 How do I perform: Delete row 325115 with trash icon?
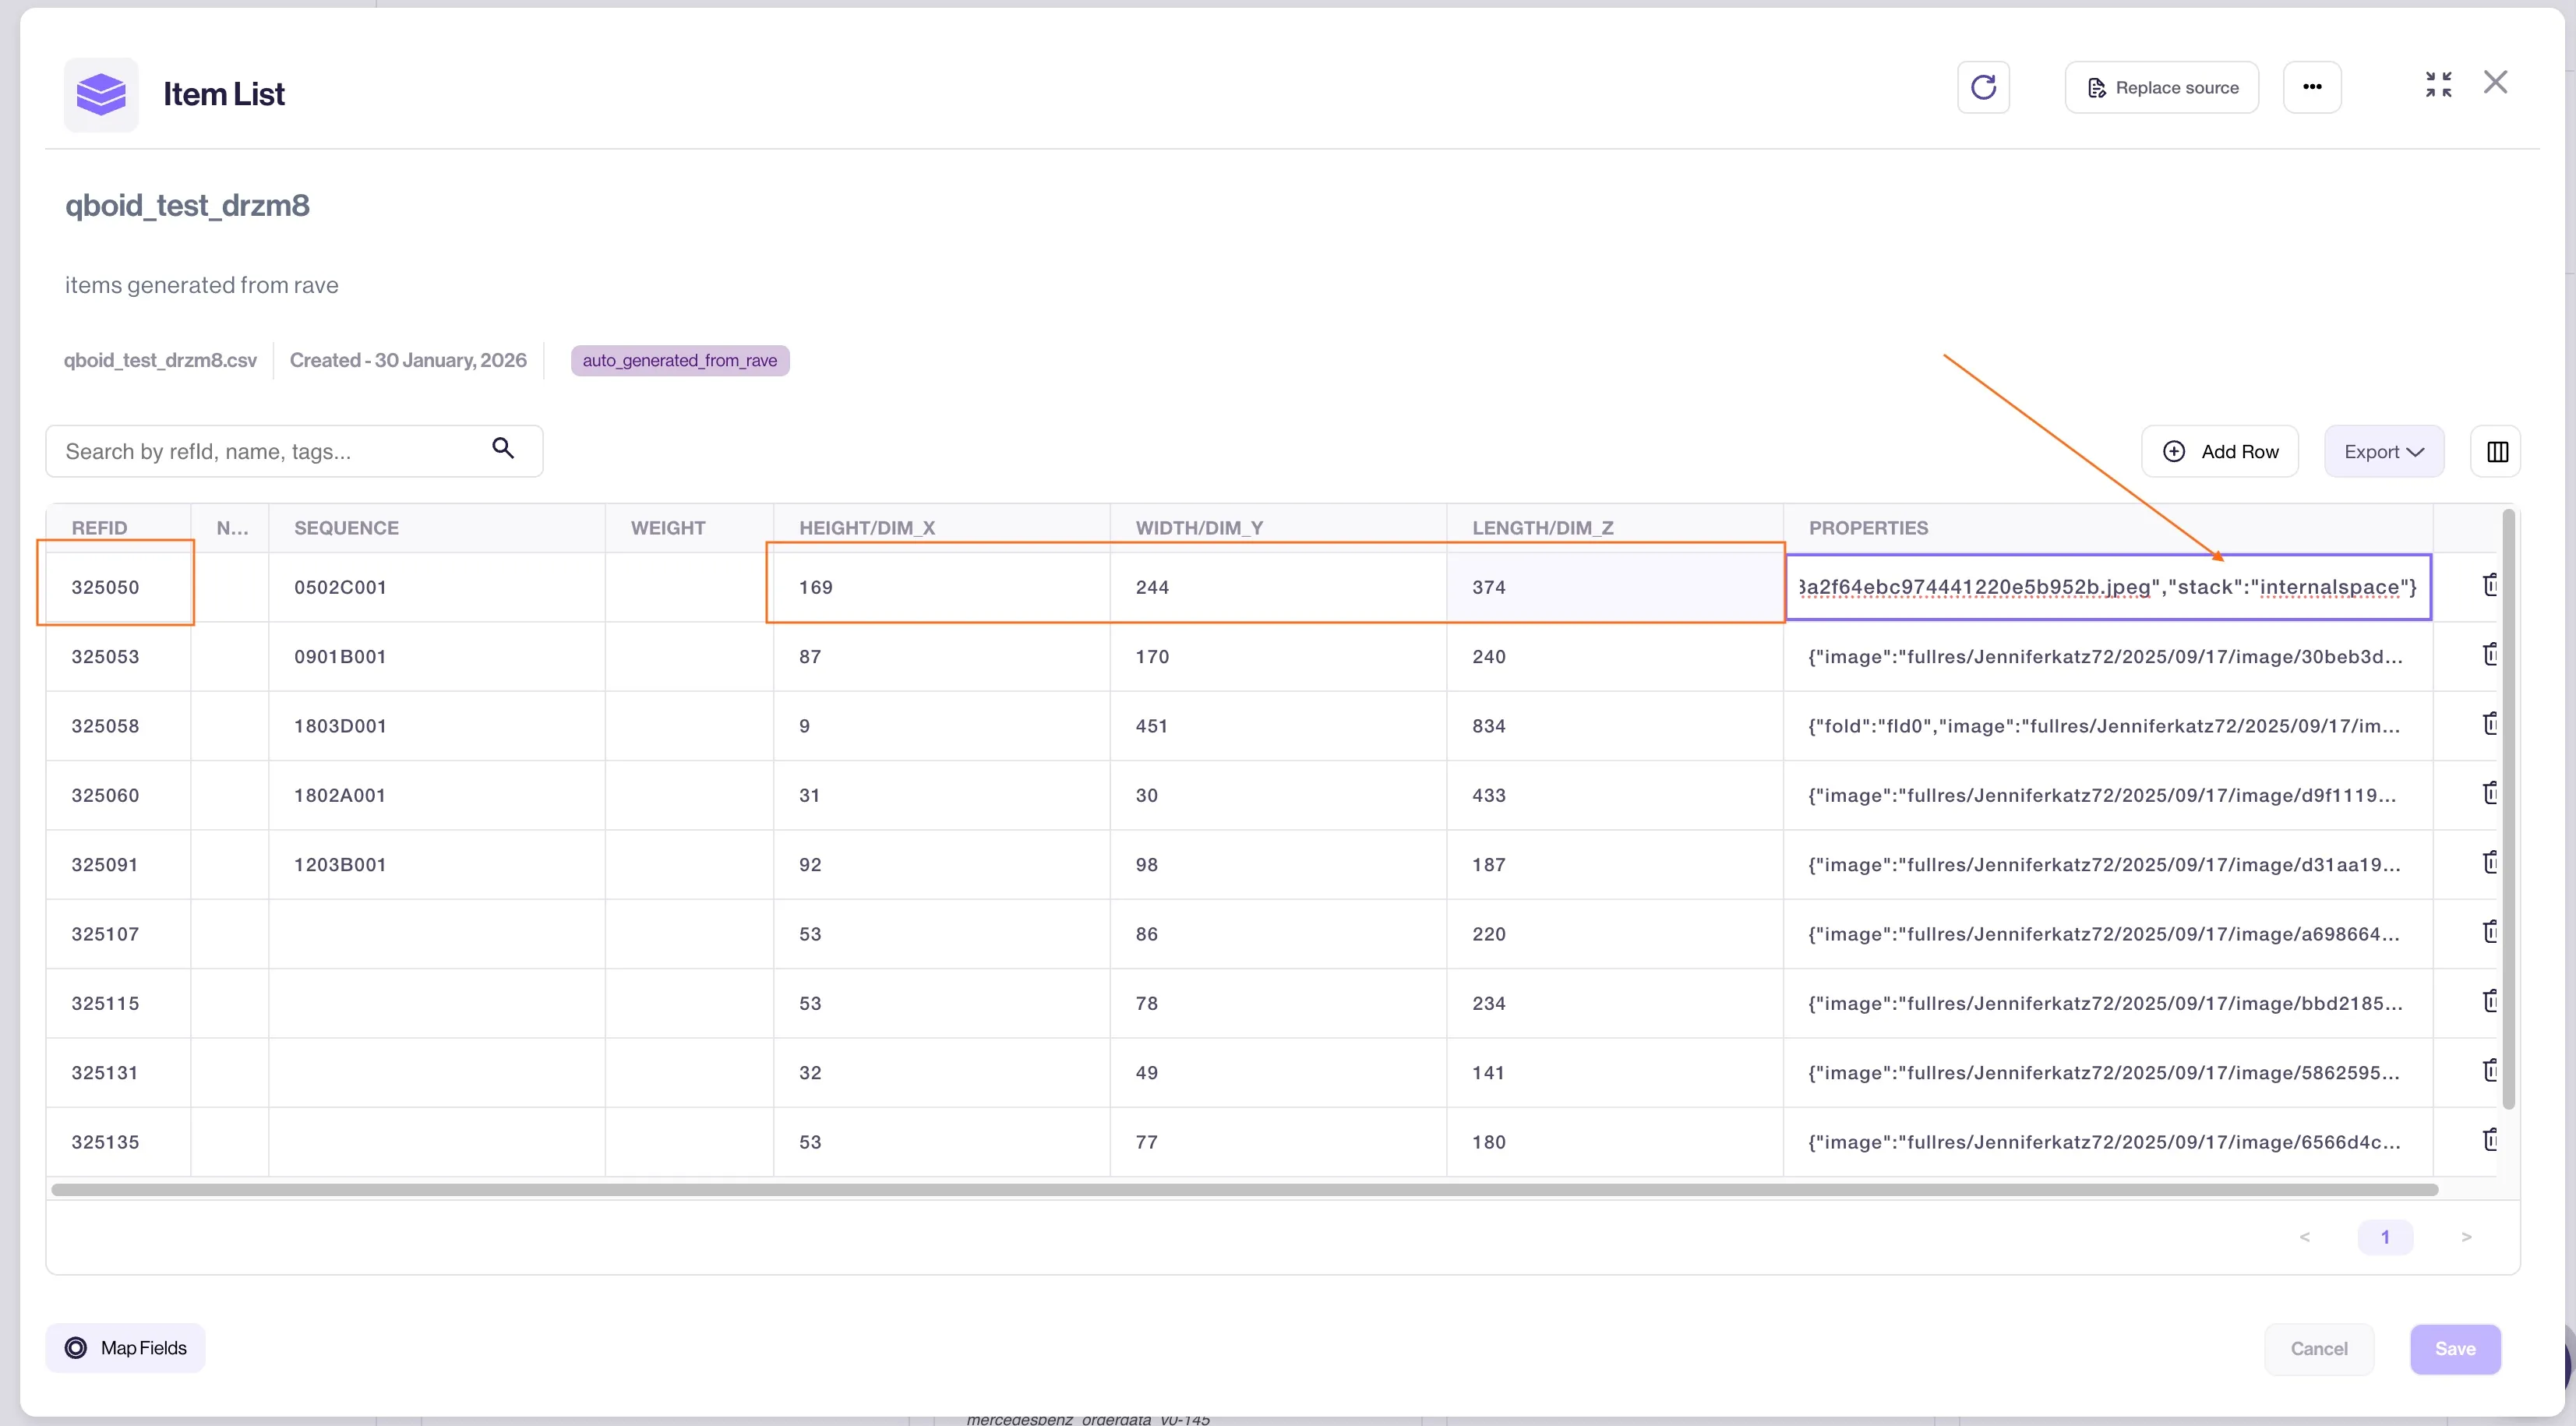tap(2489, 1000)
